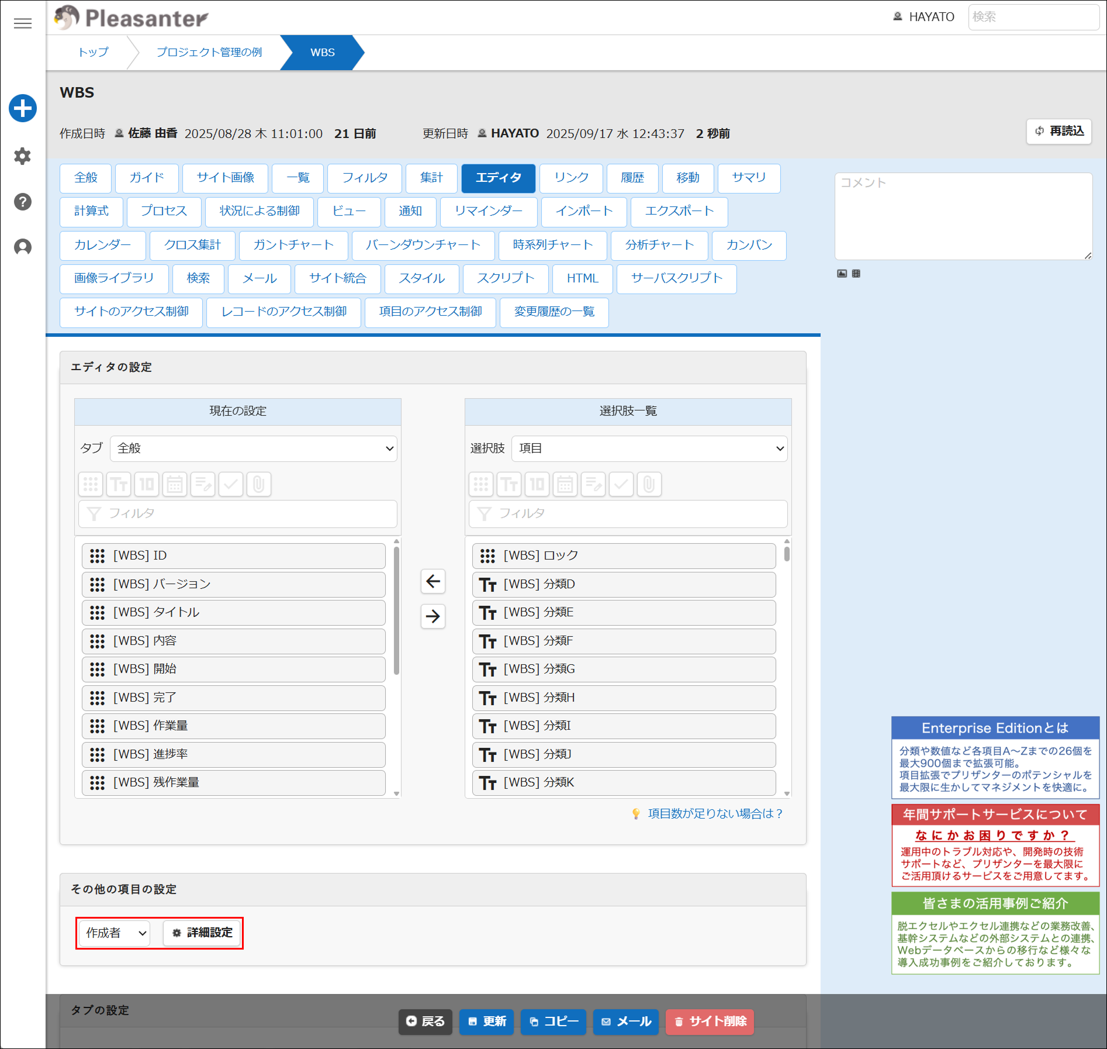Open the 作成者 dropdown in other settings
Image resolution: width=1107 pixels, height=1049 pixels.
[x=115, y=933]
